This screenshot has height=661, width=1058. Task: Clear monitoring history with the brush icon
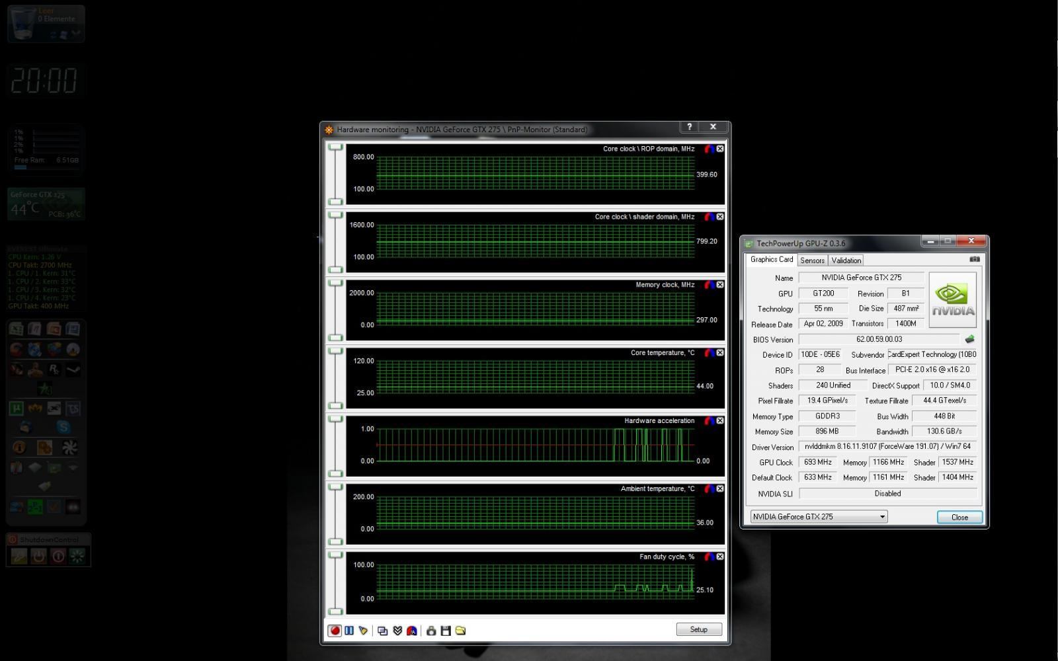363,631
